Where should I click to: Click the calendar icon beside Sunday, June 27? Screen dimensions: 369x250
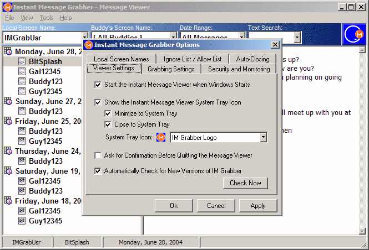[8, 101]
